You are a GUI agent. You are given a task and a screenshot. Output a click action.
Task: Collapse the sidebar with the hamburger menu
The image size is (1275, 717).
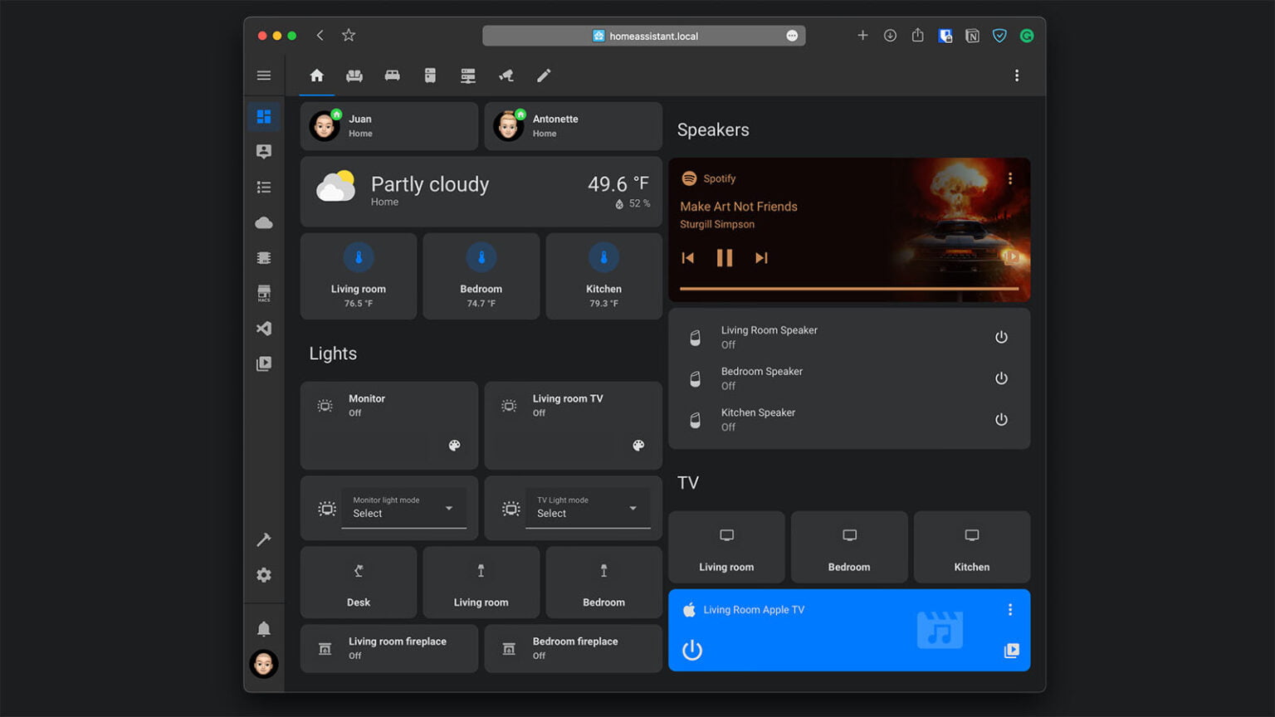(x=264, y=75)
